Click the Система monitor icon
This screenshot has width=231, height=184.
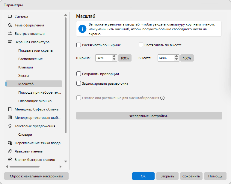(10, 17)
